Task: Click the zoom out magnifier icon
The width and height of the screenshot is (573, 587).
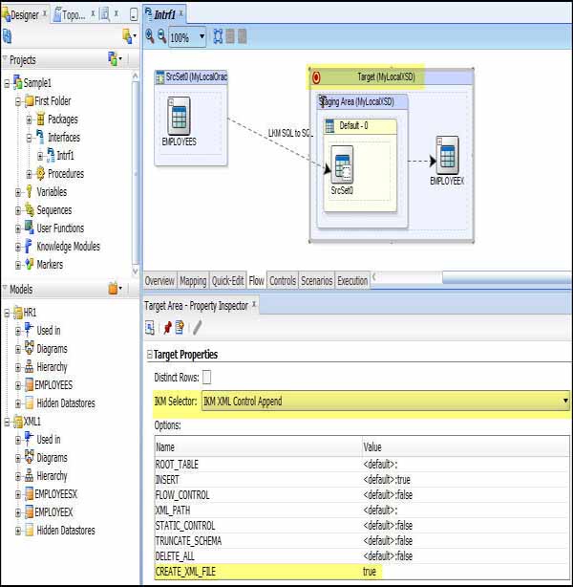Action: tap(161, 36)
